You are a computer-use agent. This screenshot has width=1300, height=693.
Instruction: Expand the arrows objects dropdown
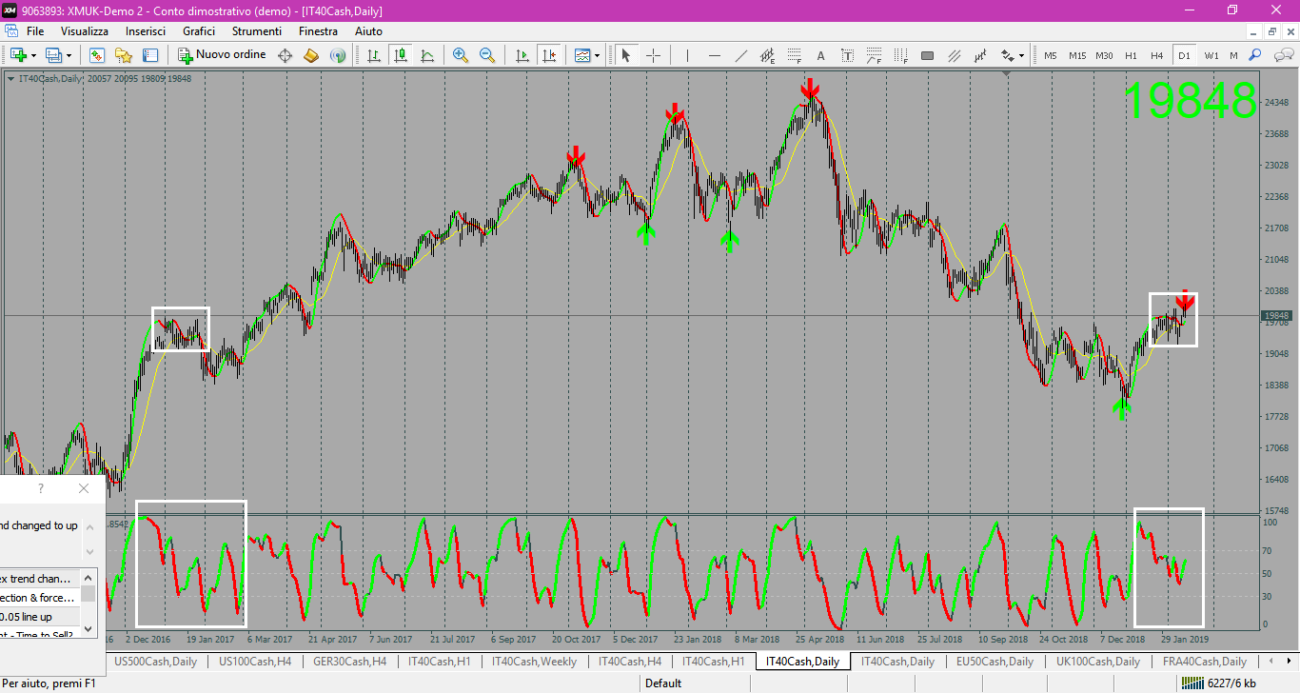coord(1021,55)
